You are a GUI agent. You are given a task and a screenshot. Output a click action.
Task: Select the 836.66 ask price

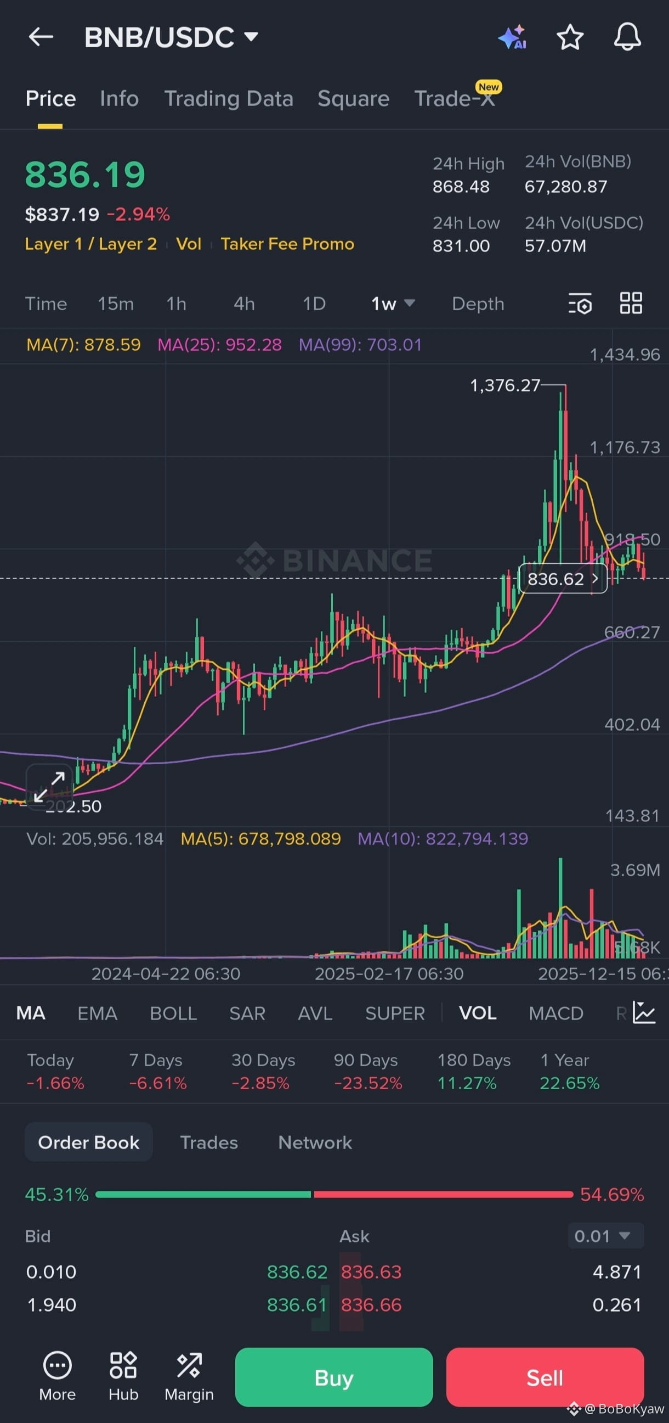[x=371, y=1305]
